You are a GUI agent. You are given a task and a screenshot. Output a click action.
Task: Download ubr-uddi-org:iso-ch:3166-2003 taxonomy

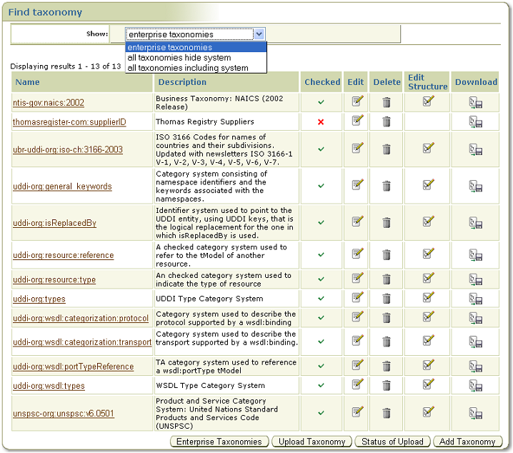(x=476, y=149)
